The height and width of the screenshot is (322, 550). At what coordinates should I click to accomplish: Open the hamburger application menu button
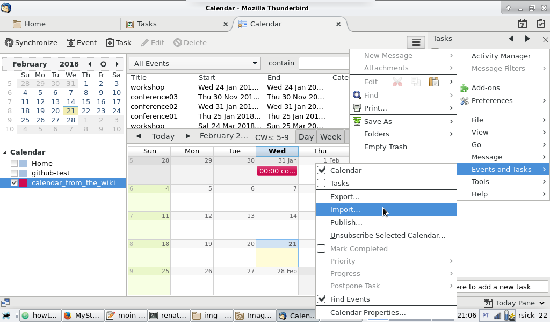(x=416, y=42)
